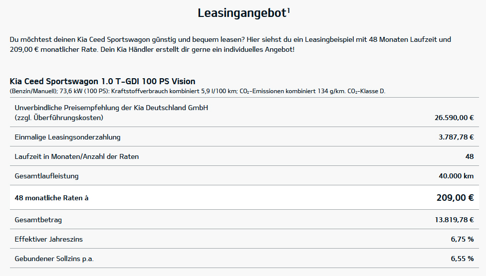Select the Kia Ceed Sportswagon Vision model title

point(102,81)
